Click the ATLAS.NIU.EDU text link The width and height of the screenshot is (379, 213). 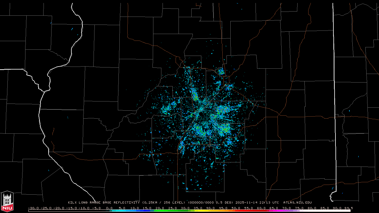tap(297, 203)
